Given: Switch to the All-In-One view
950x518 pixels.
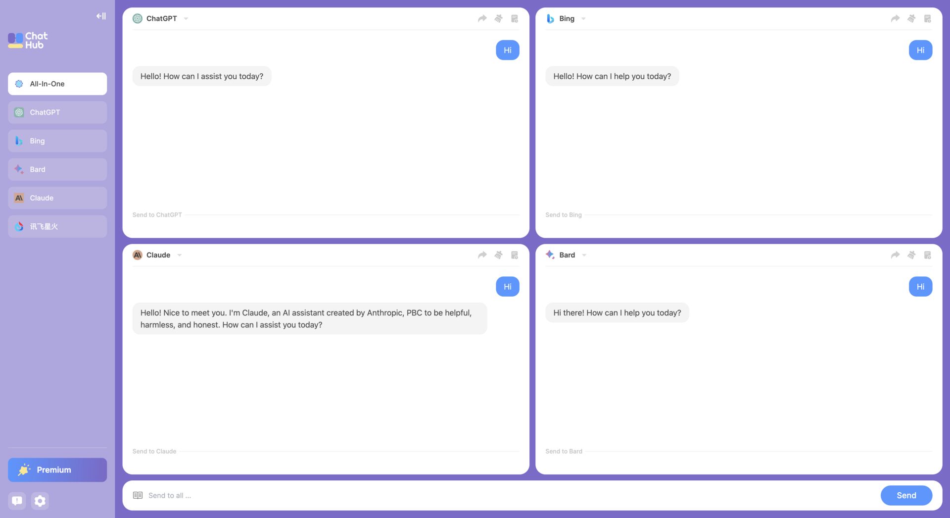Looking at the screenshot, I should coord(57,84).
